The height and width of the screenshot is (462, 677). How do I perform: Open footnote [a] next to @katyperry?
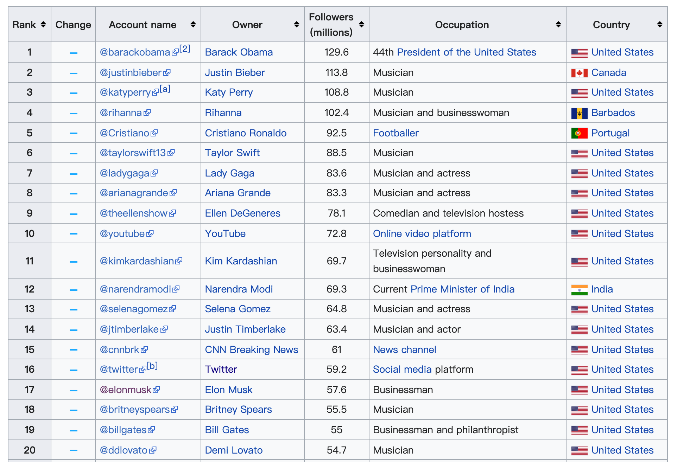click(165, 89)
